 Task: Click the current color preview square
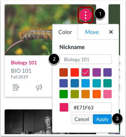64,107
